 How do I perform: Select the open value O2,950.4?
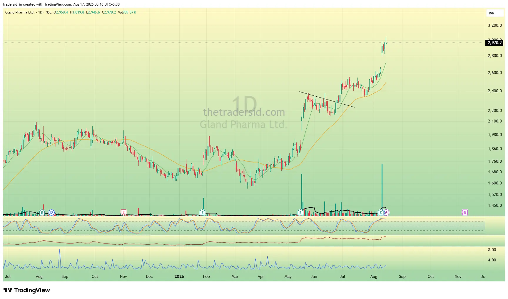pos(61,12)
